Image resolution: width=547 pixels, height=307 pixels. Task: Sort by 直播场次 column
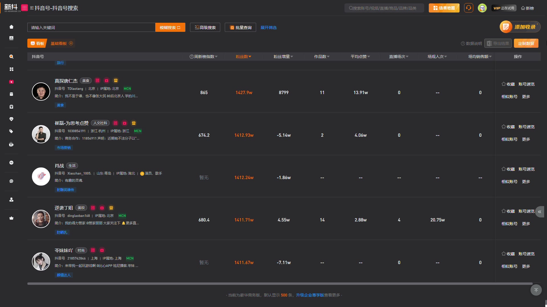point(399,57)
